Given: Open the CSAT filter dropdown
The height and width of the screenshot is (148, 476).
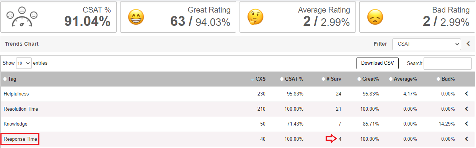Looking at the screenshot, I should pos(427,44).
